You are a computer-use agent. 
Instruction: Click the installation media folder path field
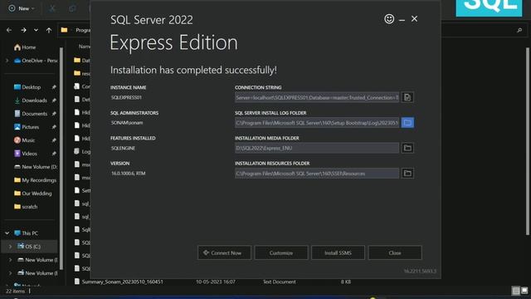317,148
